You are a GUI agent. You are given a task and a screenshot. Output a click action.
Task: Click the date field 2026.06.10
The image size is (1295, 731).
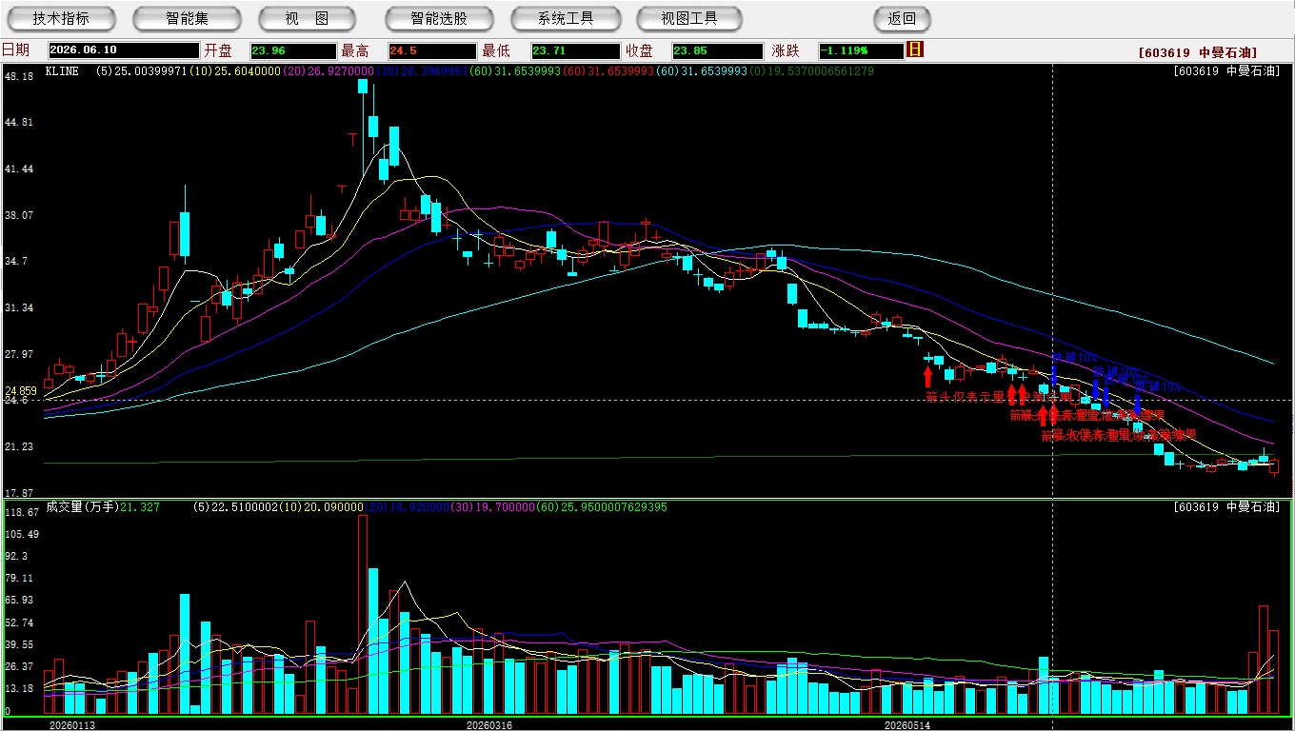click(123, 50)
